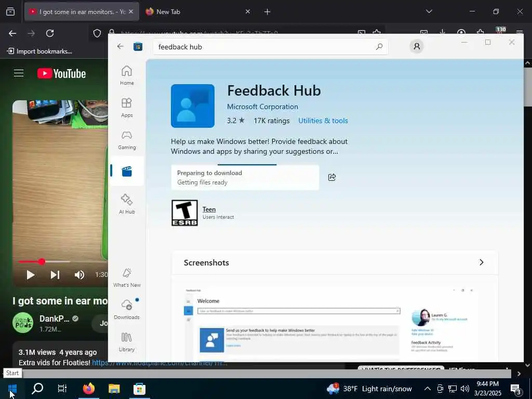Open DankPods channel avatar
This screenshot has width=532, height=399.
23,323
